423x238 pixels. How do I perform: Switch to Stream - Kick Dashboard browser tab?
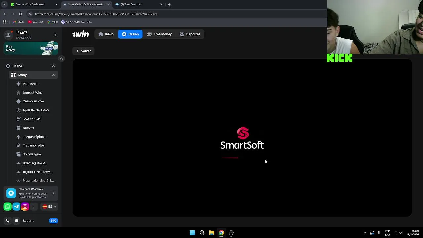(33, 4)
